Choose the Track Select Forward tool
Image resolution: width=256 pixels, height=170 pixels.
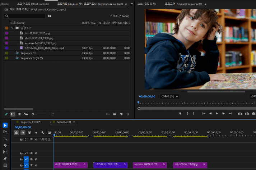click(x=5, y=132)
